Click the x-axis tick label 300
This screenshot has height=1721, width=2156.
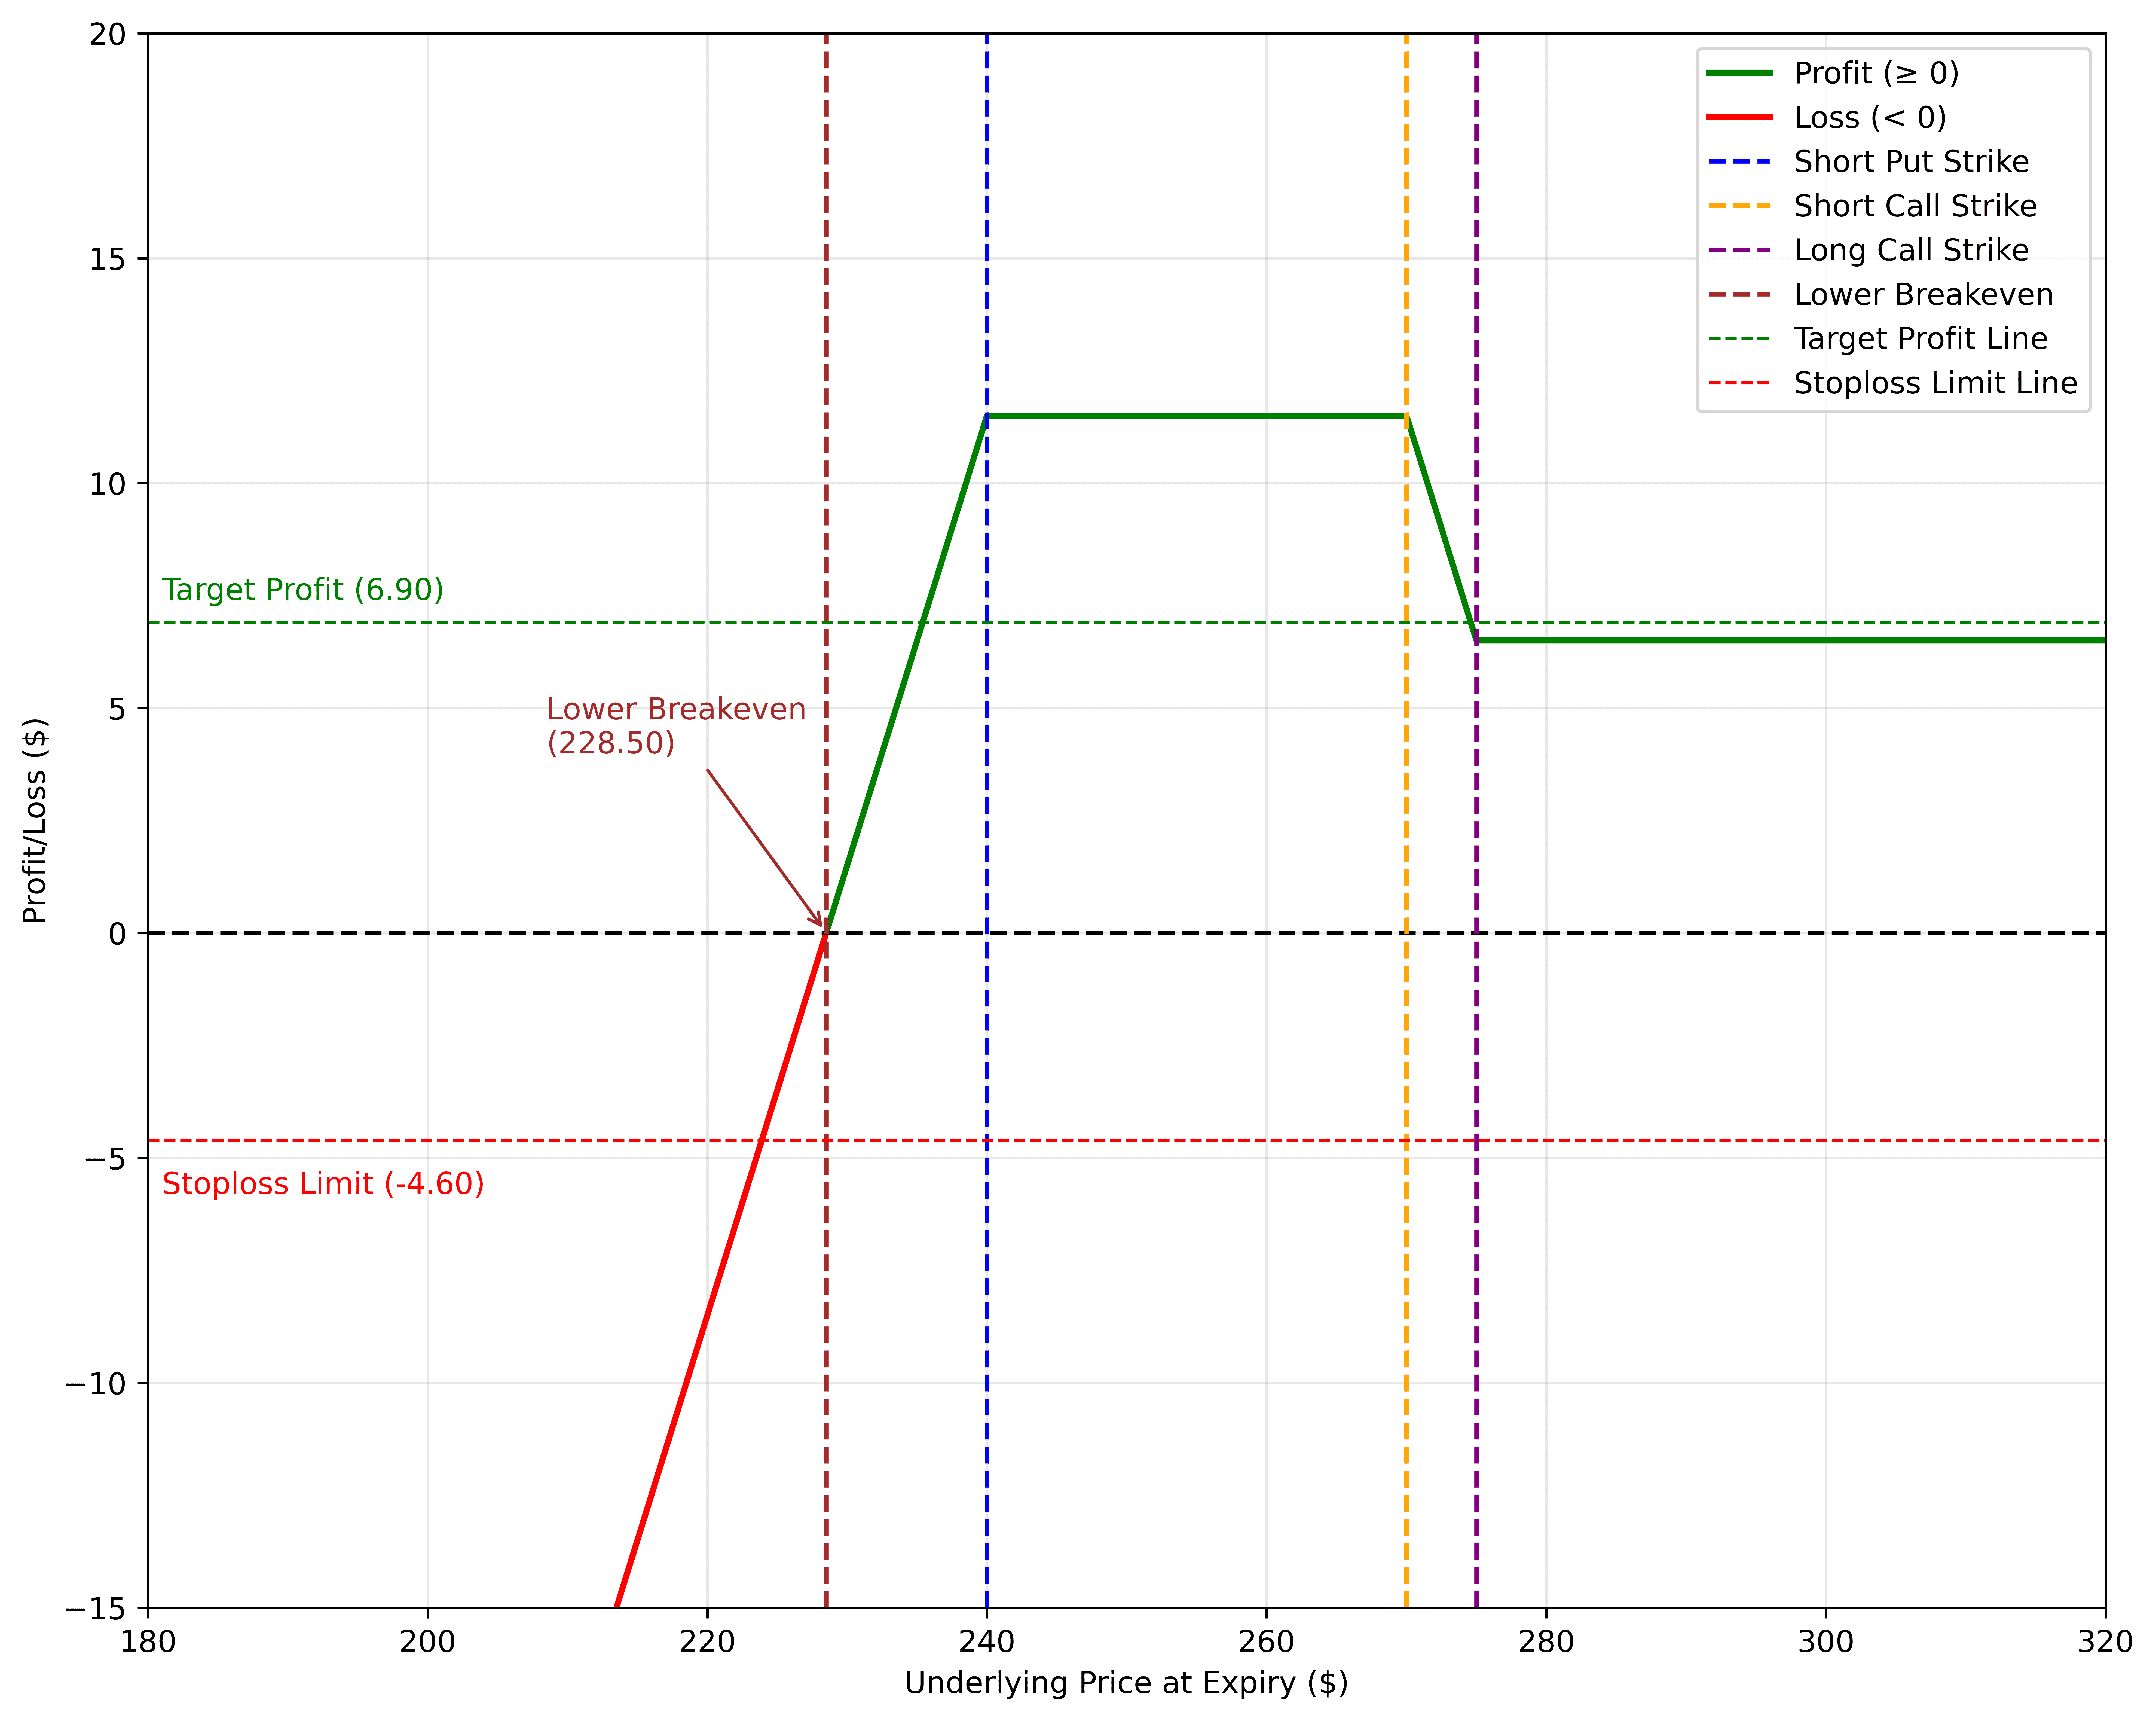1826,1642
